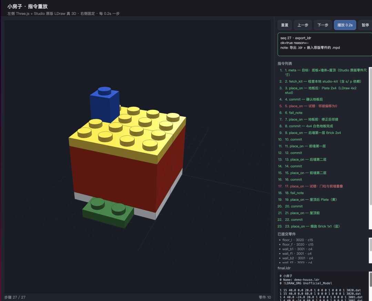Click committed part 'wall_f1 · 3001 · c4'
Image resolution: width=372 pixels, height=301 pixels.
(x=297, y=253)
